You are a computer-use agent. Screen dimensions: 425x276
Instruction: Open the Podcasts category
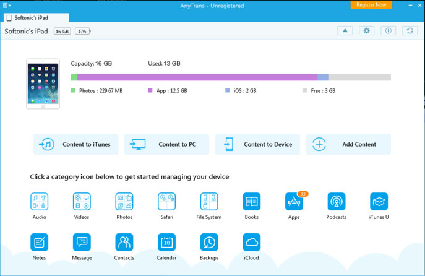pyautogui.click(x=337, y=202)
